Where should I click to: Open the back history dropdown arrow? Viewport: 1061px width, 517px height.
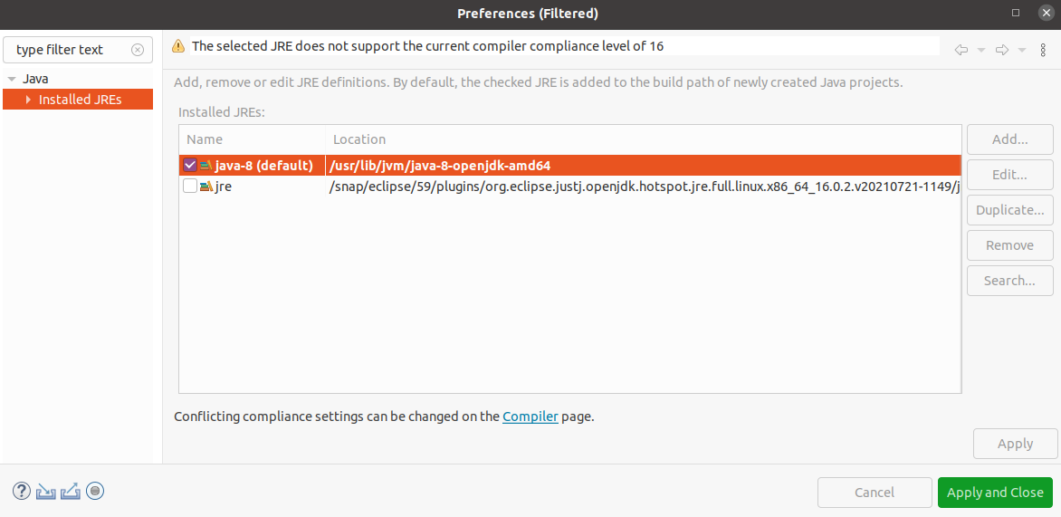[981, 50]
